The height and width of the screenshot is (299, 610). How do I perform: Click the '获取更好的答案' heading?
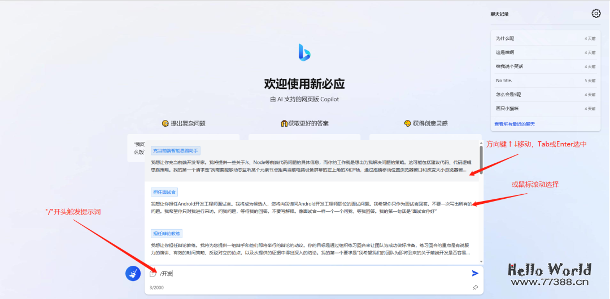pos(304,123)
